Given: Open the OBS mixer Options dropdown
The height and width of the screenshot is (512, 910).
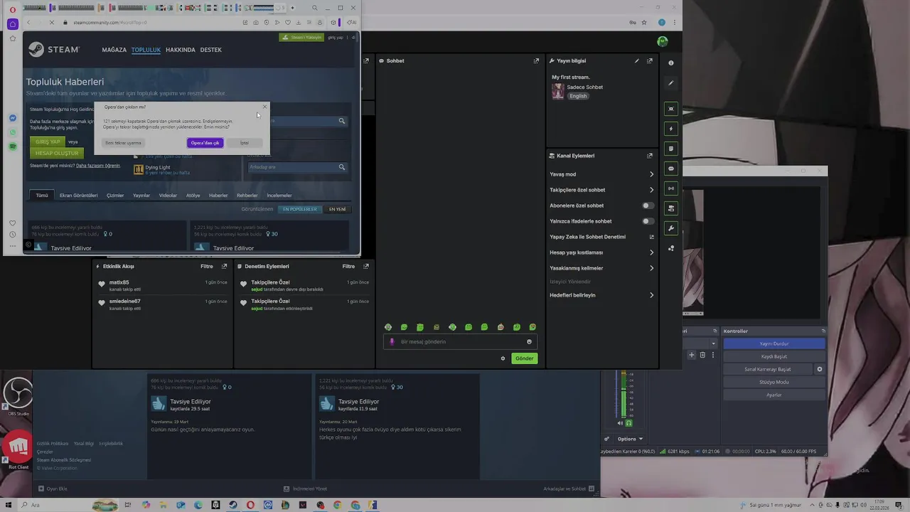Looking at the screenshot, I should pos(630,439).
